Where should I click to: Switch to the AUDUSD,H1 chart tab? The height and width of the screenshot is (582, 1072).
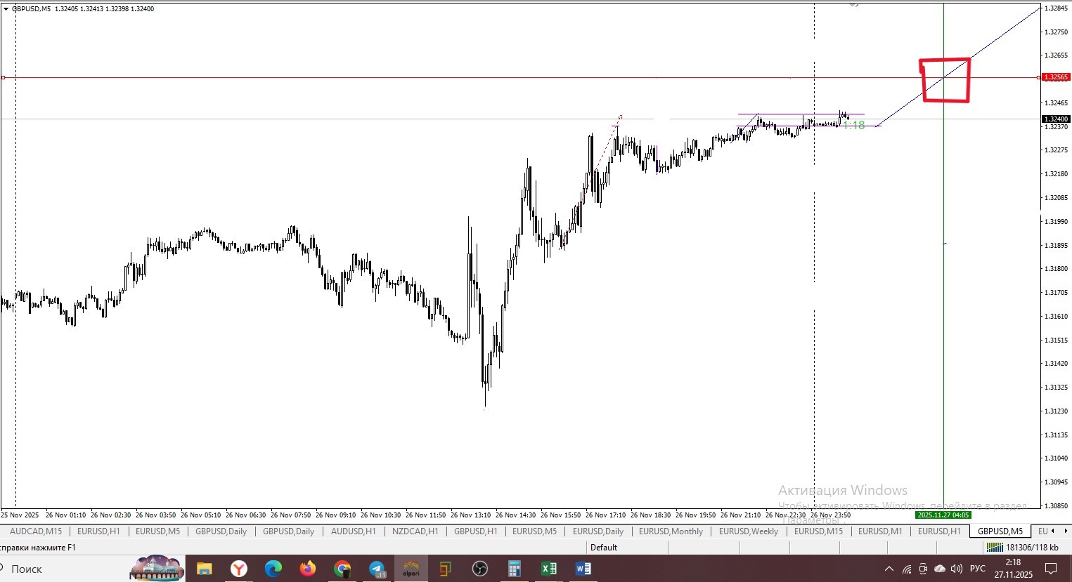353,531
